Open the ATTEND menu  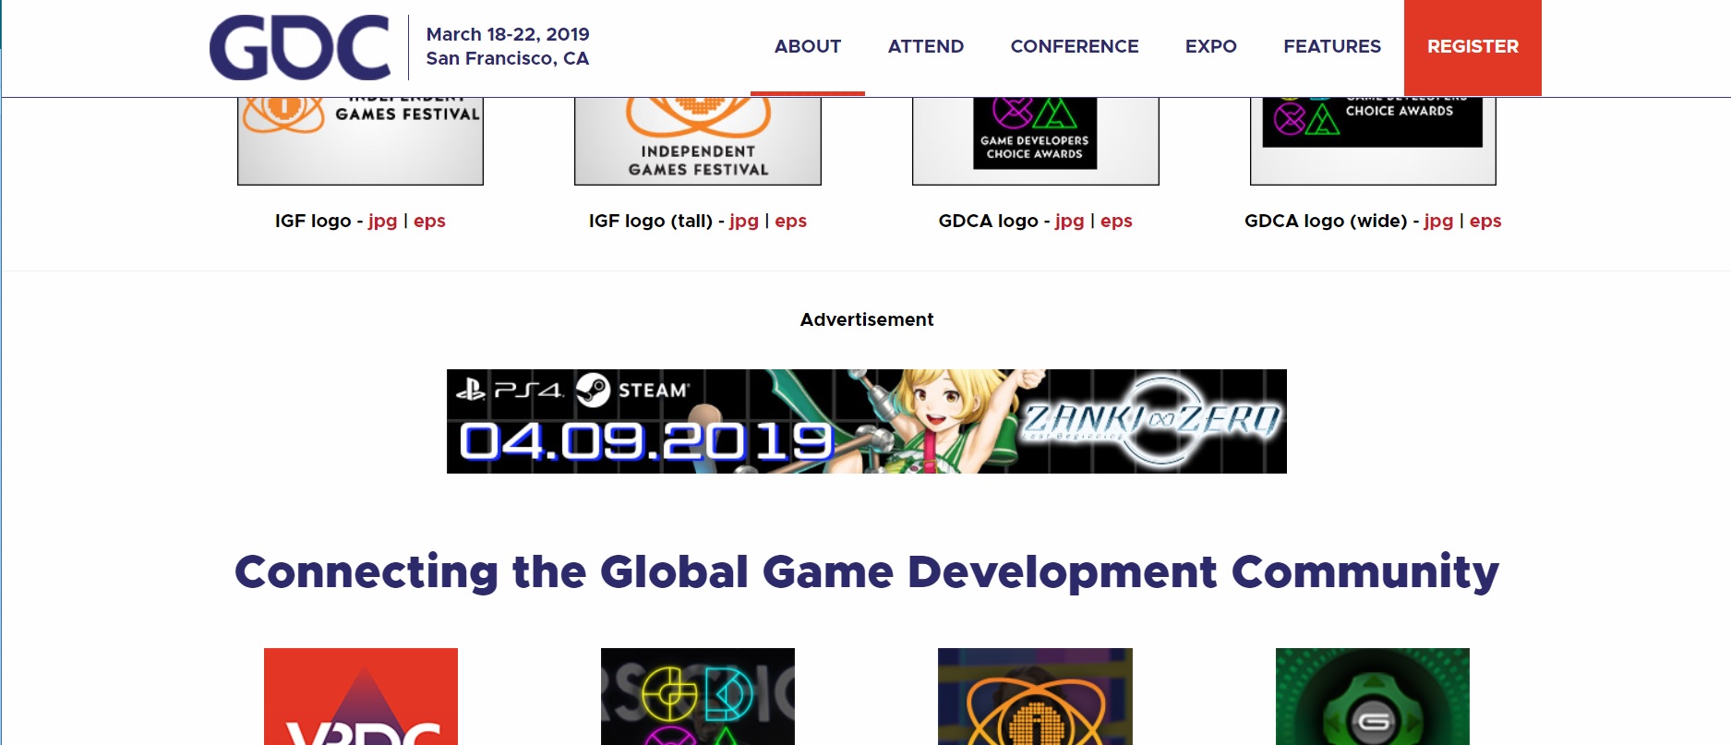click(x=926, y=46)
